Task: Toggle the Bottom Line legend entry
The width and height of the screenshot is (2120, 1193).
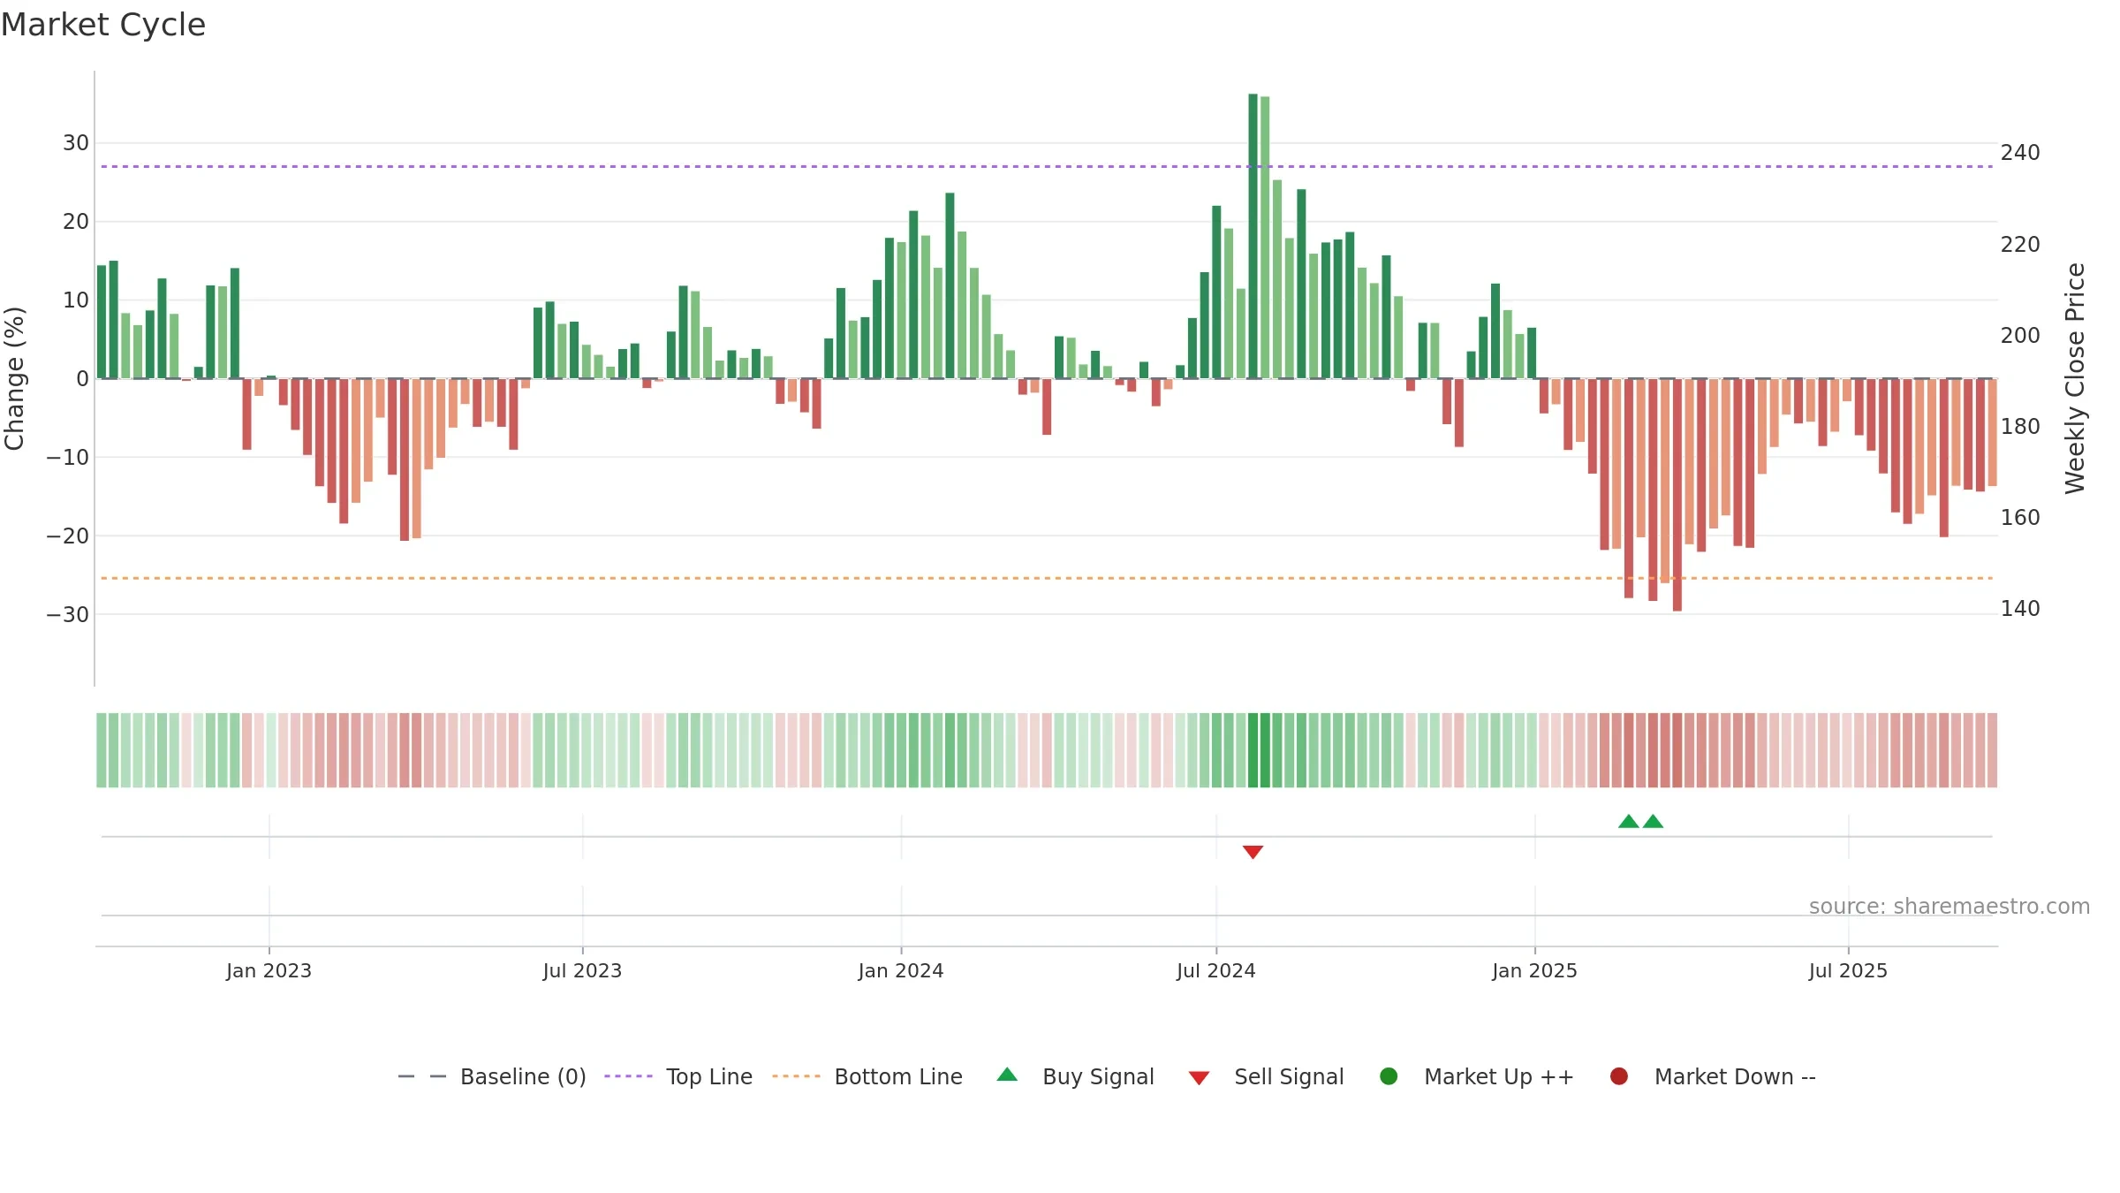Action: pos(867,1076)
